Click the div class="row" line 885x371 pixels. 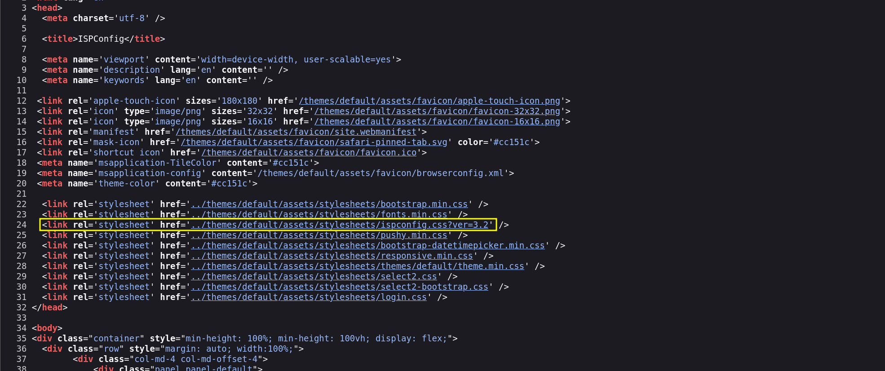(173, 349)
